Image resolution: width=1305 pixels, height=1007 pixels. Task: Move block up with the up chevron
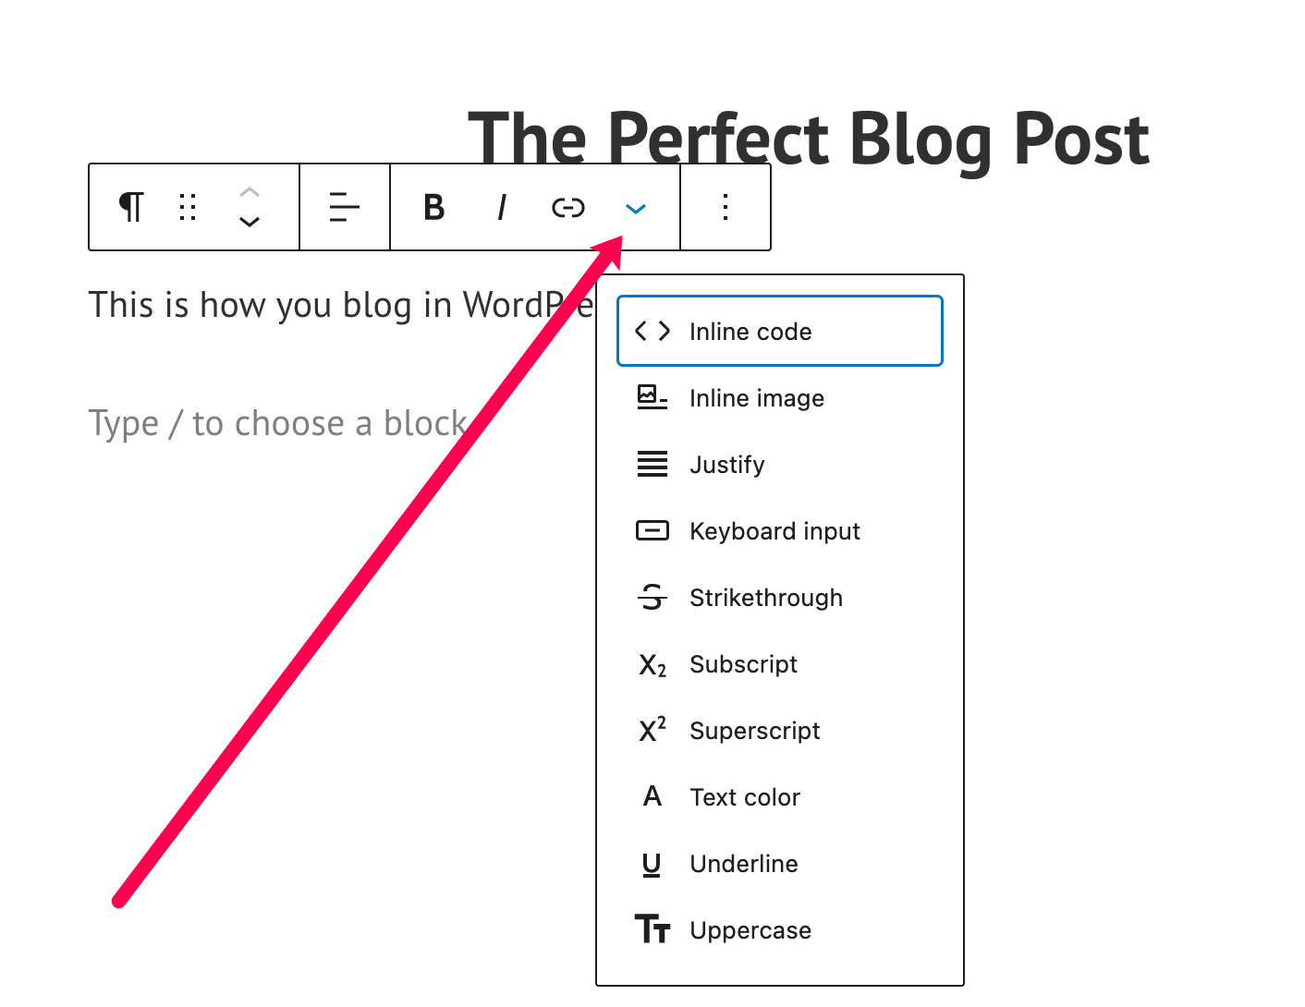tap(250, 192)
